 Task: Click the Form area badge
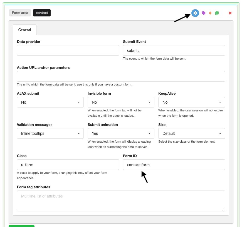20,13
